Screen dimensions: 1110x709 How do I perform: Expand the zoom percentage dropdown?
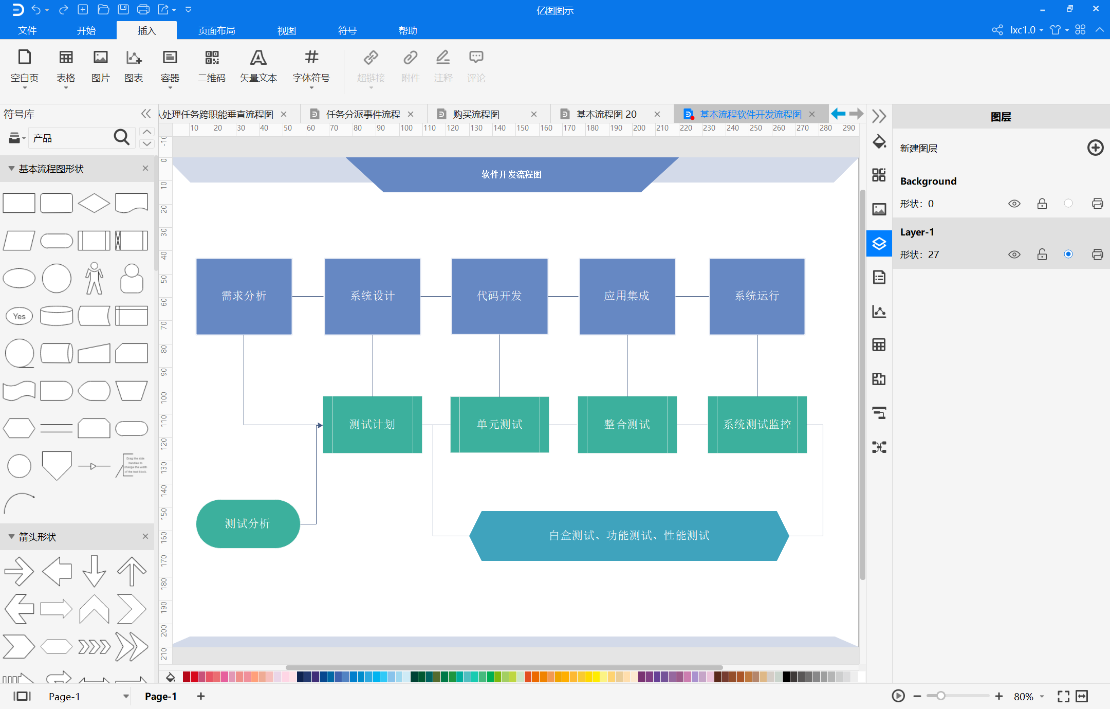coord(1042,696)
